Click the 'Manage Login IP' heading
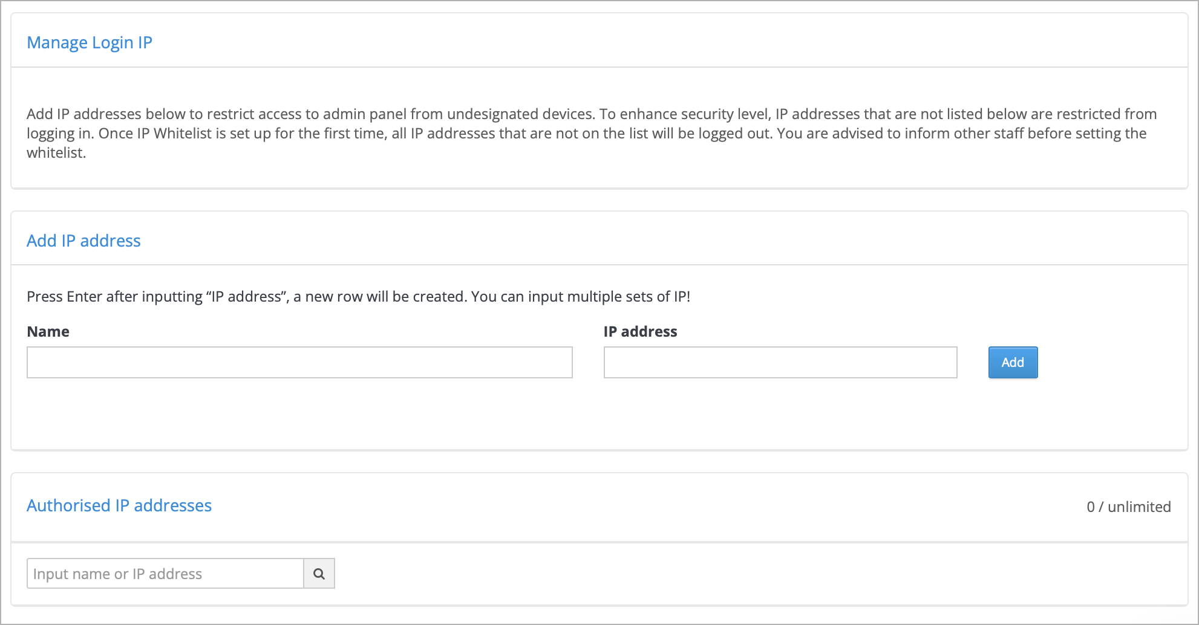Screen dimensions: 1199x625 (x=90, y=43)
